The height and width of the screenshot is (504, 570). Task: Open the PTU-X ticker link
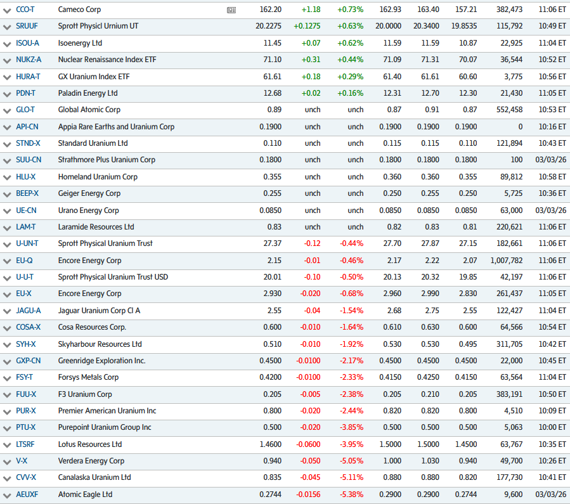(x=25, y=427)
